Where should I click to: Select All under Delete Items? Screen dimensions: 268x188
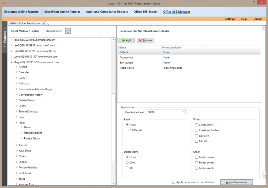(x=127, y=168)
